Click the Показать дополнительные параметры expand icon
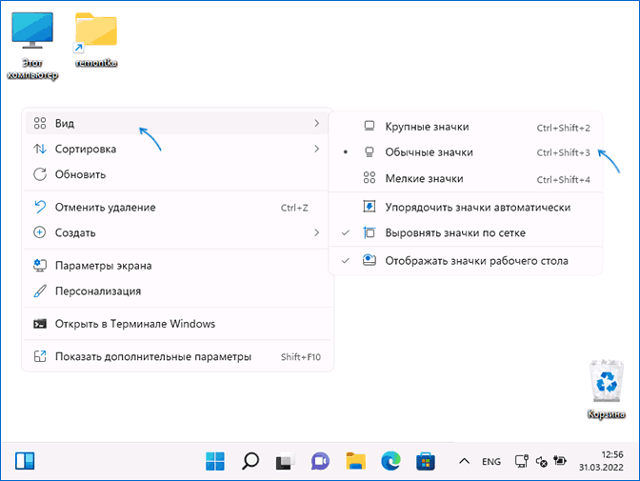 tap(40, 356)
